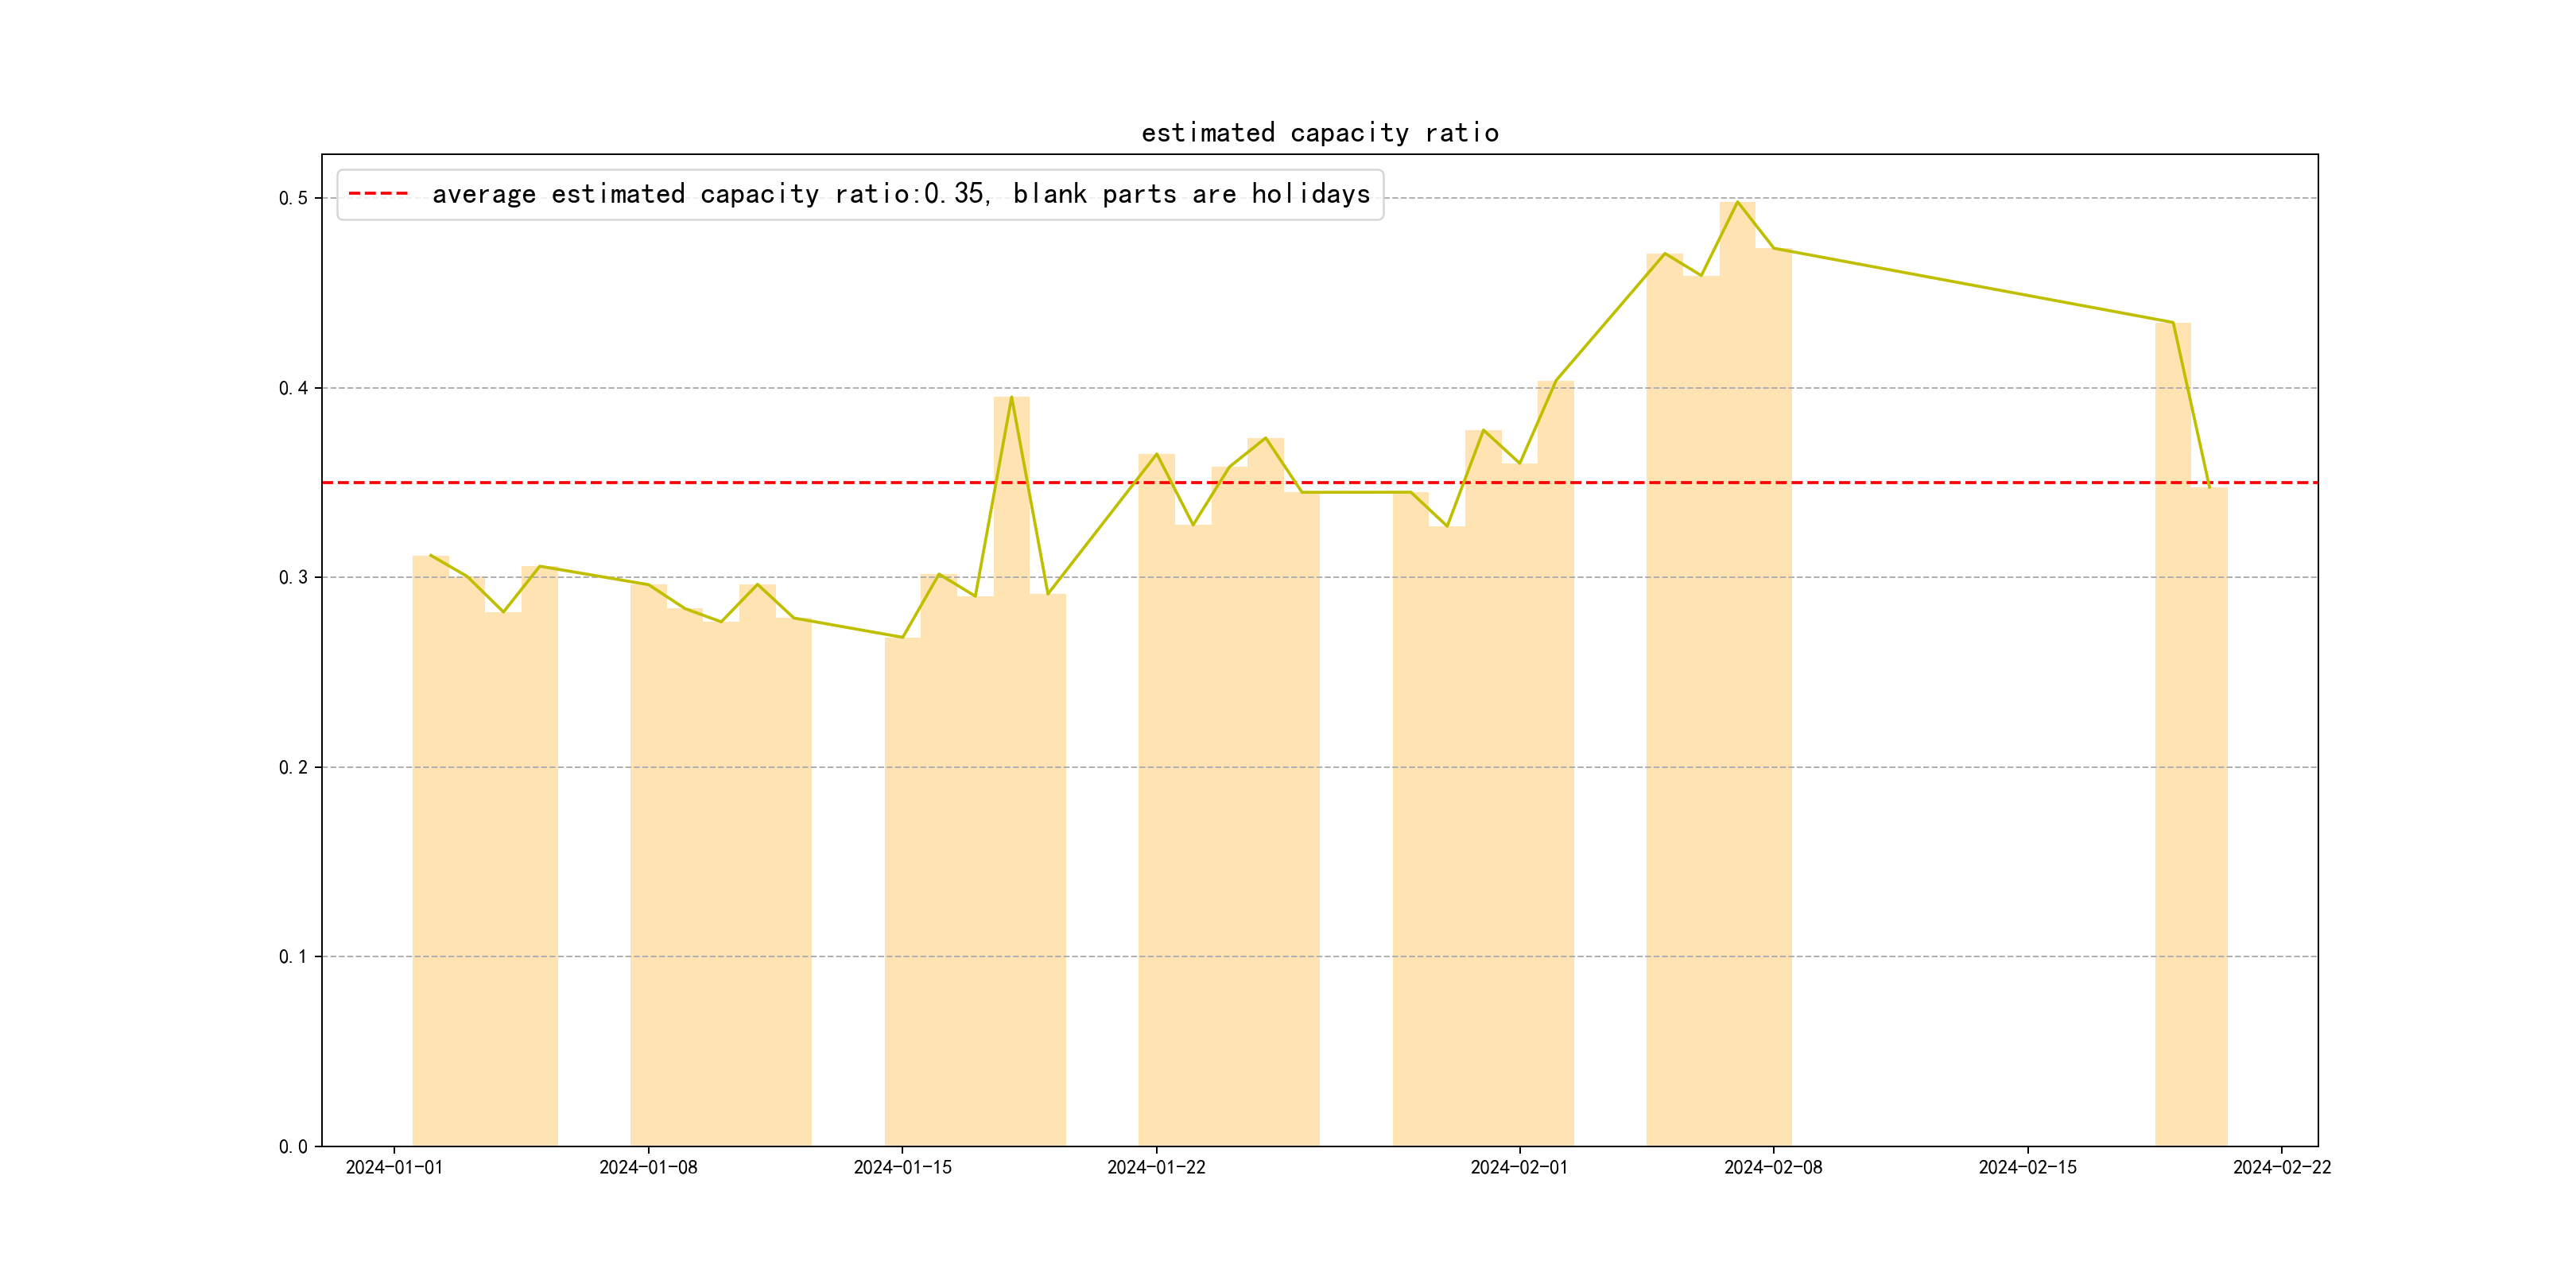The width and height of the screenshot is (2576, 1288).
Task: Click the 0.3 y-axis tick label
Action: (293, 577)
